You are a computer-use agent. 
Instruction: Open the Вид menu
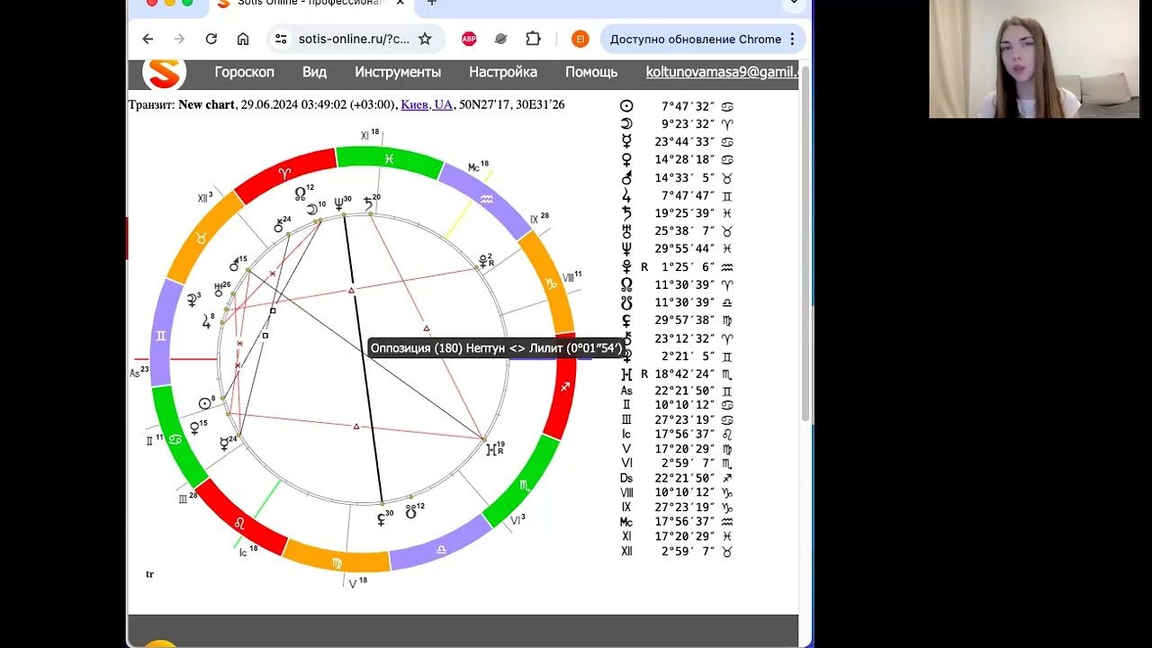(314, 72)
